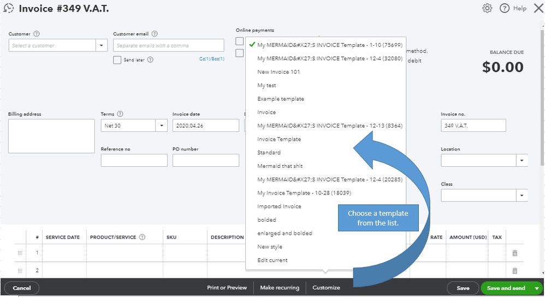Click the Customer email help icon
Viewport: 545px width, 297px height.
tap(155, 34)
